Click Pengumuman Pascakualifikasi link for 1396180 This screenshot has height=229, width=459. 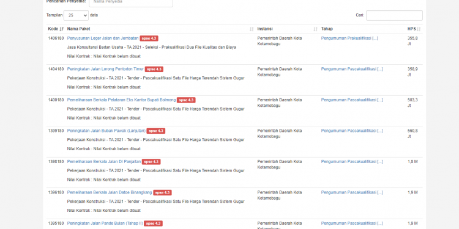coord(352,192)
